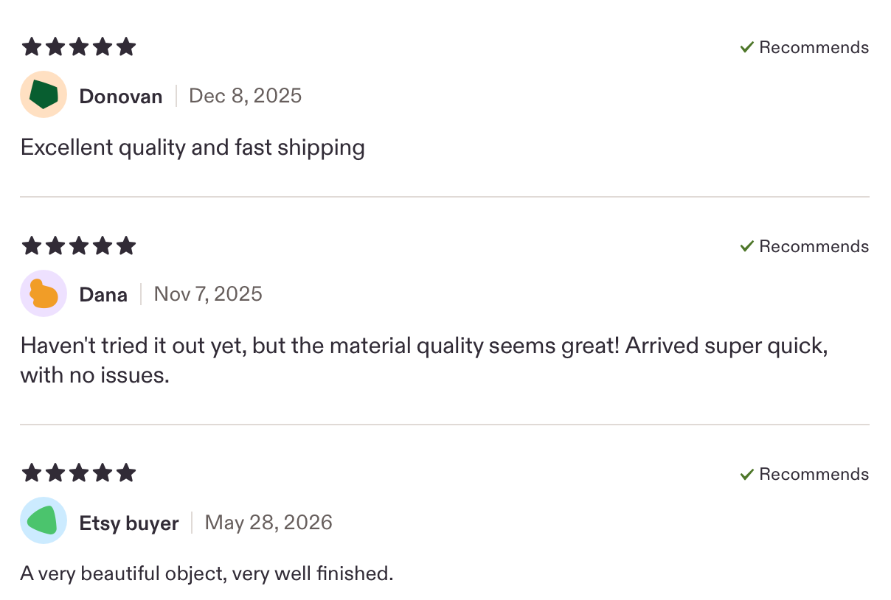
Task: Click the green checkmark beside Dana's Recommends
Action: tap(746, 245)
